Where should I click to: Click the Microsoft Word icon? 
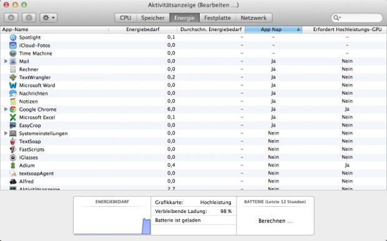[x=13, y=85]
